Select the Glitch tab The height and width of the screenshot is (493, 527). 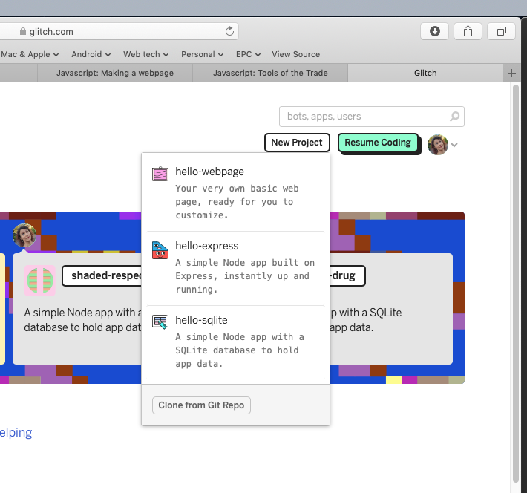coord(425,73)
